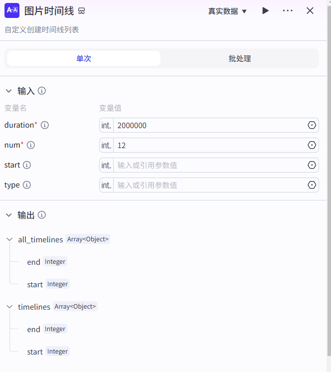
Task: Click the hexagon reference icon in type field
Action: (x=312, y=185)
